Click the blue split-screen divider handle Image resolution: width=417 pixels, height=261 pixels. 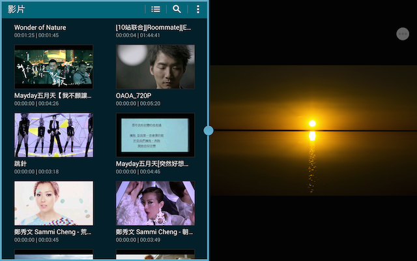(208, 130)
